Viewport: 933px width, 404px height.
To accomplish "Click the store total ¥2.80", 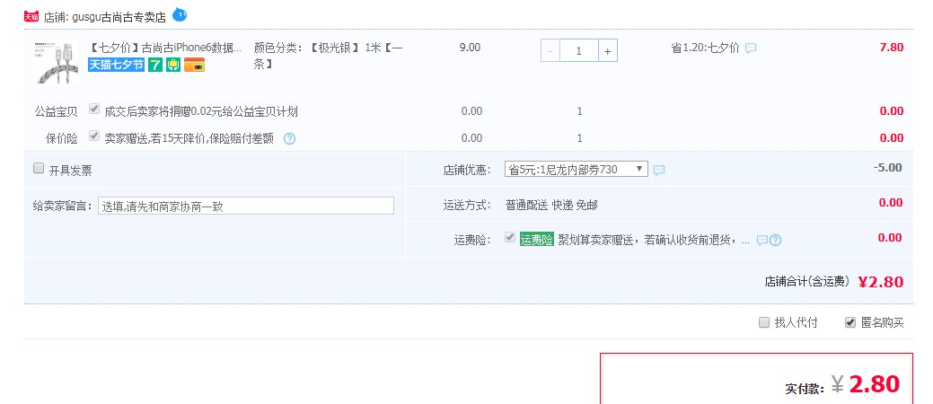I will pyautogui.click(x=881, y=281).
